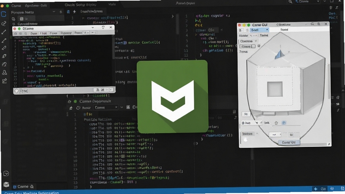Viewport: 345px width, 194px height.
Task: Click the Dunn button in the QCame toolbar
Action: pyautogui.click(x=34, y=33)
